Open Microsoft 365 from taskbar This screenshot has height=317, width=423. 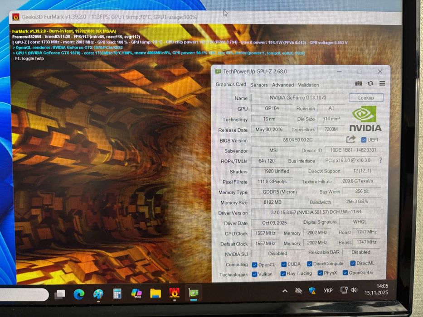(x=136, y=293)
